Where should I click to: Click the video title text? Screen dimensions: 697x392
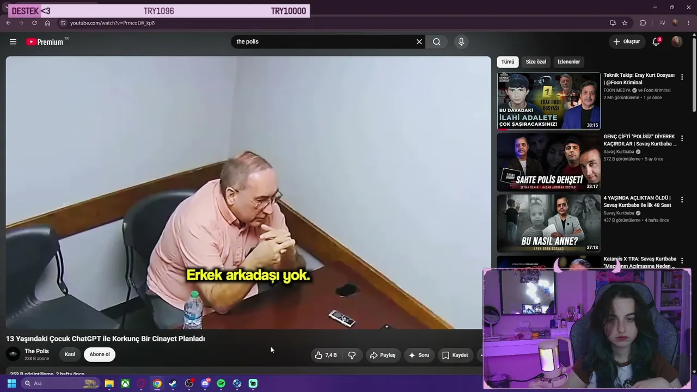pyautogui.click(x=106, y=339)
